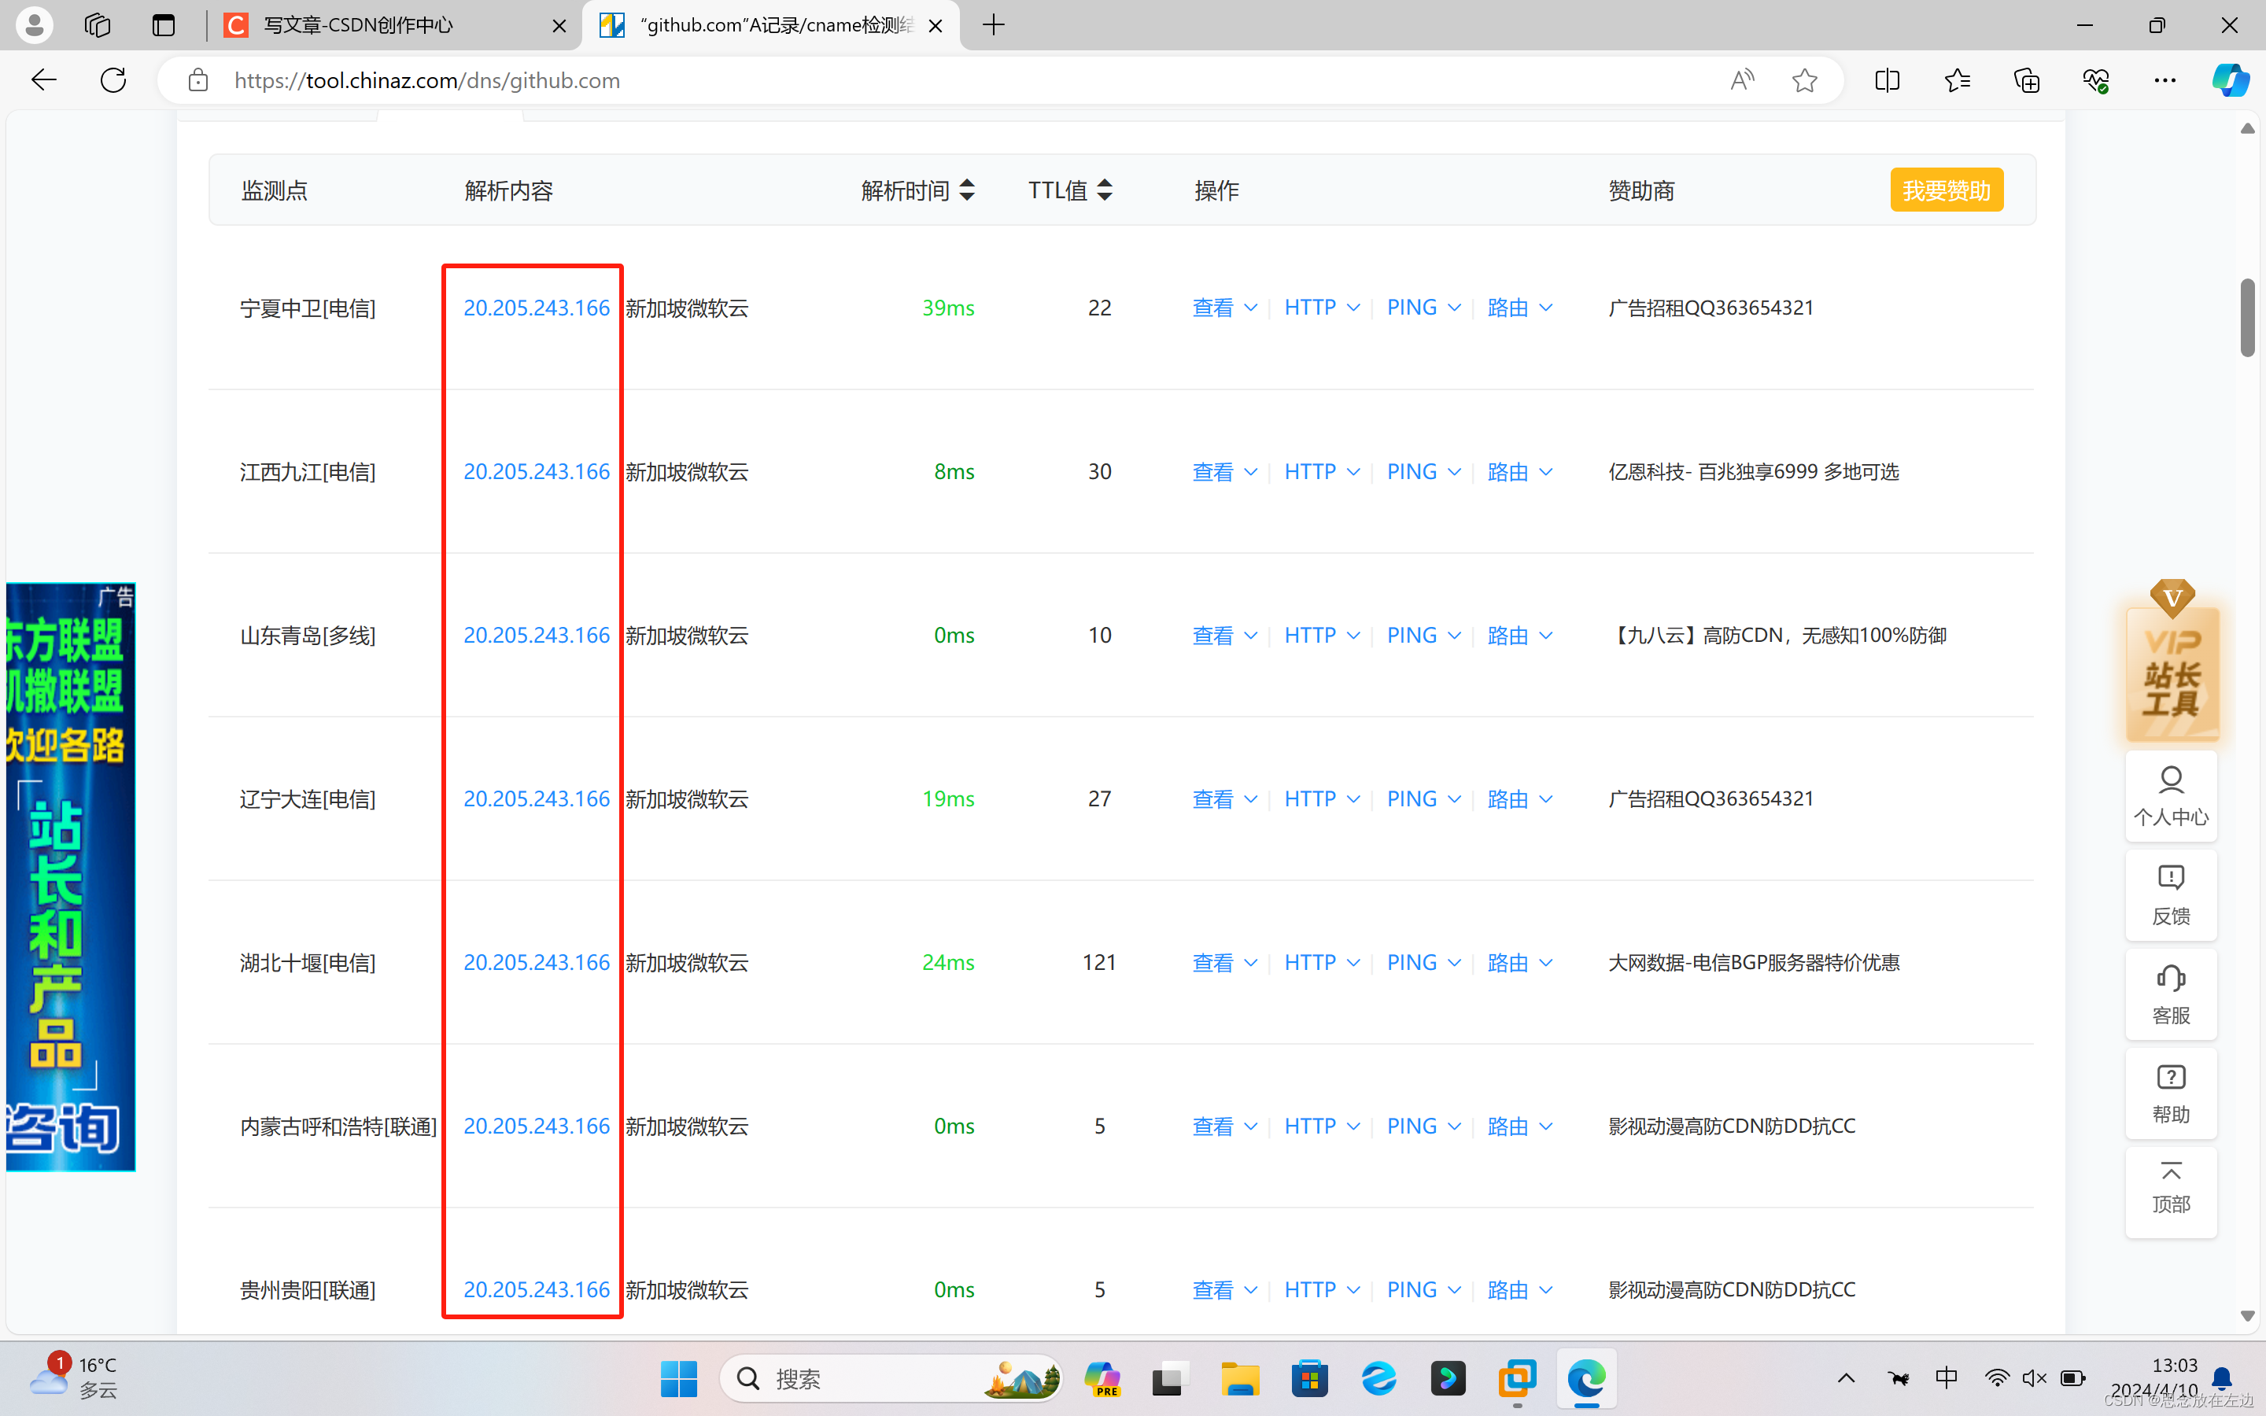Add page to favorites star icon
The image size is (2266, 1416).
(1804, 80)
